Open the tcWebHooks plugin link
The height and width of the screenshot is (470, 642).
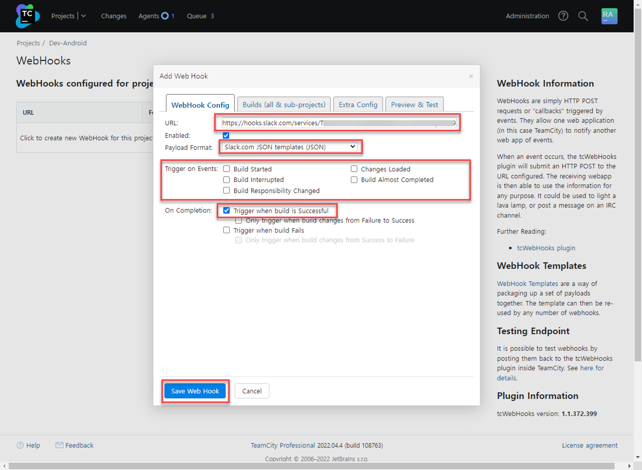point(546,248)
